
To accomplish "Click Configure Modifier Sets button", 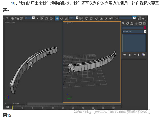I will click(x=144, y=55).
